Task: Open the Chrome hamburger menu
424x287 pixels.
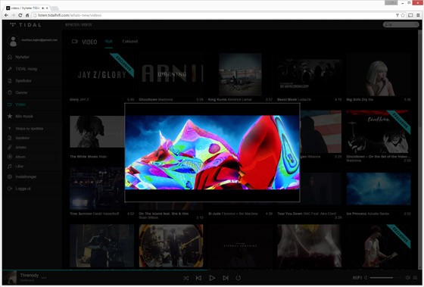Action: [x=418, y=15]
